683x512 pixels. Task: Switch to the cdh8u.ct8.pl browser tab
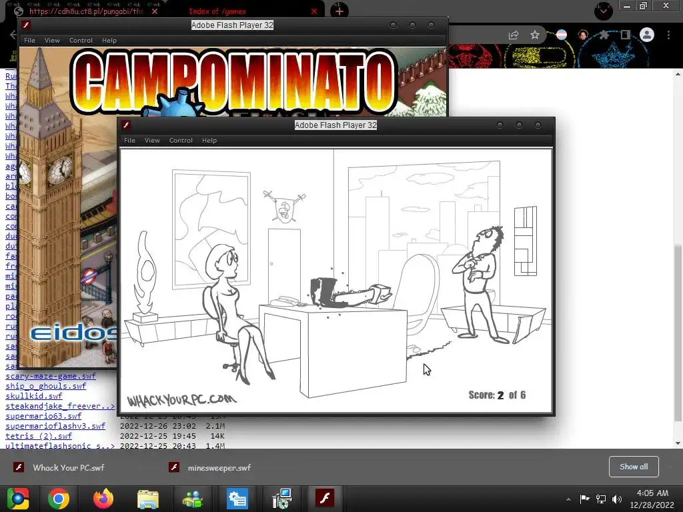86,11
